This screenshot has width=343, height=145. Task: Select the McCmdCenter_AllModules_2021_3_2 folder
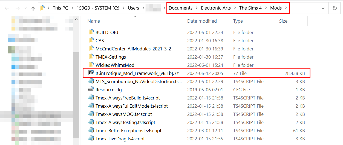point(133,49)
